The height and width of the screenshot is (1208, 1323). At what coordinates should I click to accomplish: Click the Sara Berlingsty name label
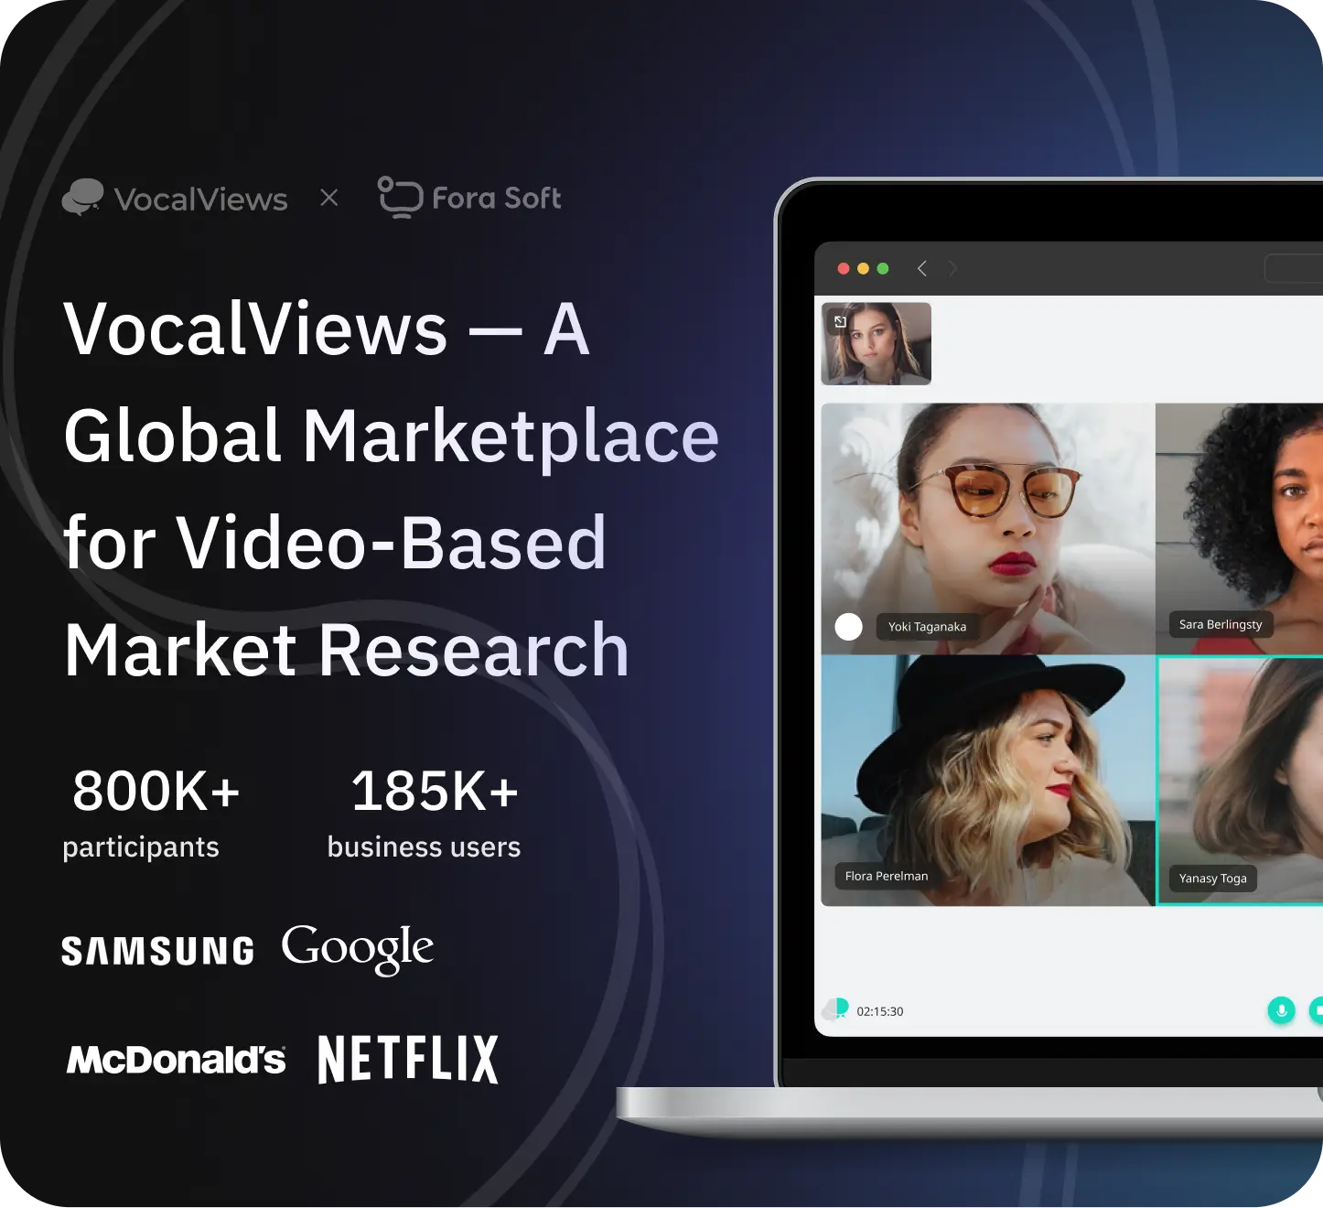pos(1221,624)
